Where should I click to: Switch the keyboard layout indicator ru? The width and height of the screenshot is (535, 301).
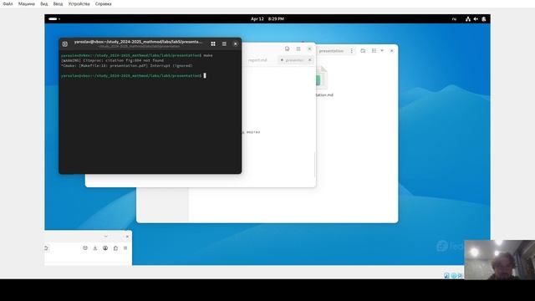(454, 19)
